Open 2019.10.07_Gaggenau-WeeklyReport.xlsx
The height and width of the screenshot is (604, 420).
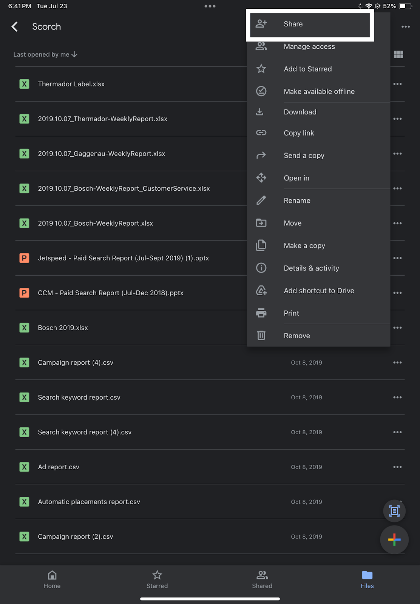tap(131, 154)
